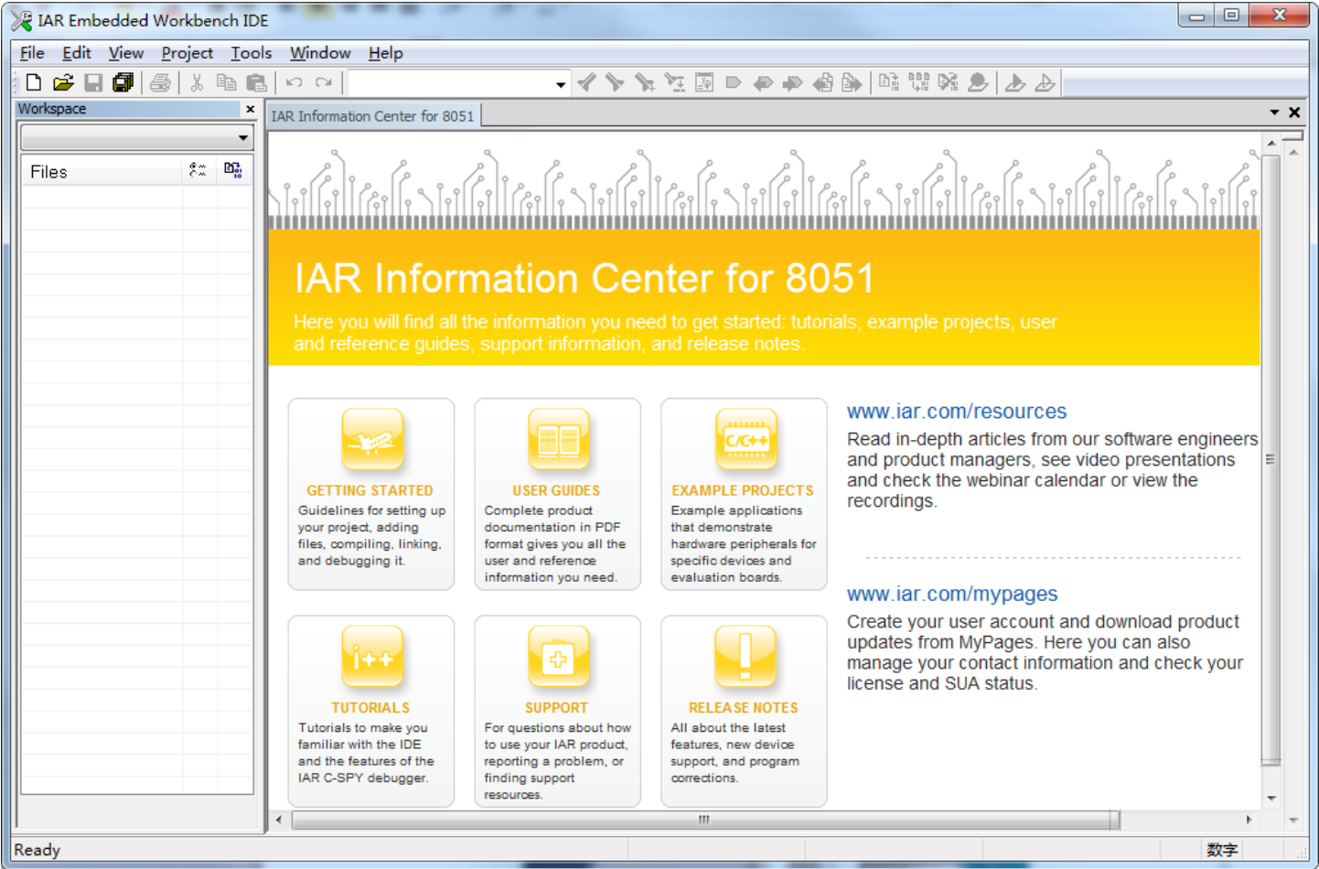Create a new document with the New icon

coord(34,83)
